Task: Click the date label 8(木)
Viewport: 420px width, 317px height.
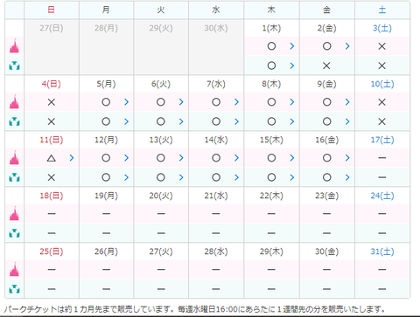Action: (271, 84)
